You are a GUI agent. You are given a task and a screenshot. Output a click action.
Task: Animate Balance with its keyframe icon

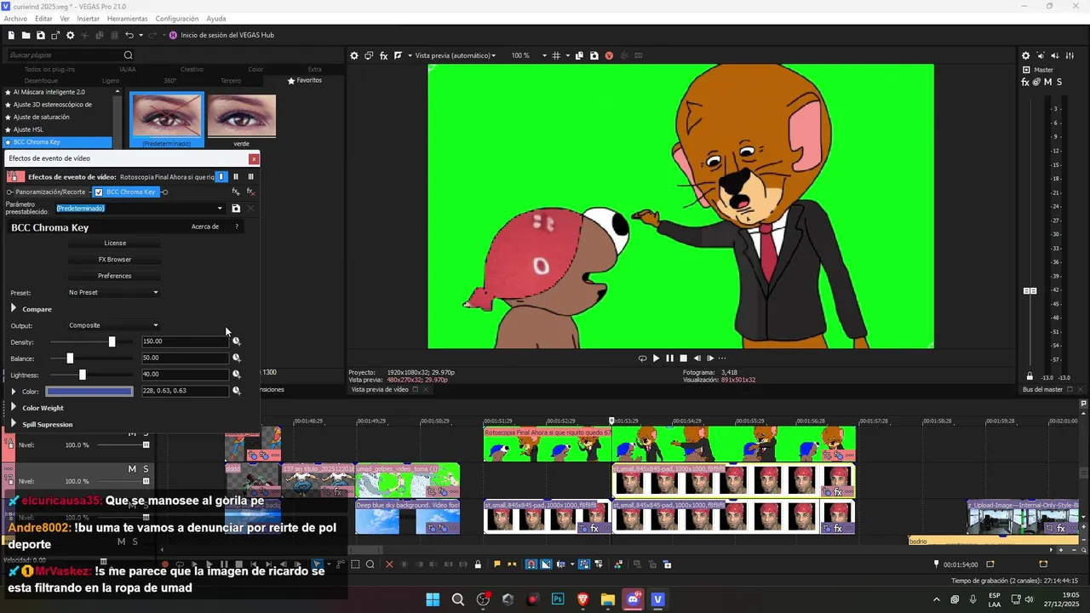(237, 358)
